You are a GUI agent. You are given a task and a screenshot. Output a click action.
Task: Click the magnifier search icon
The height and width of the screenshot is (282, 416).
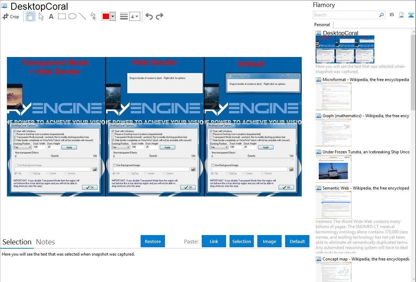click(381, 15)
